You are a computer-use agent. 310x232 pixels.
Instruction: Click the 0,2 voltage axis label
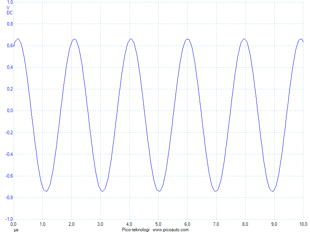pos(10,89)
